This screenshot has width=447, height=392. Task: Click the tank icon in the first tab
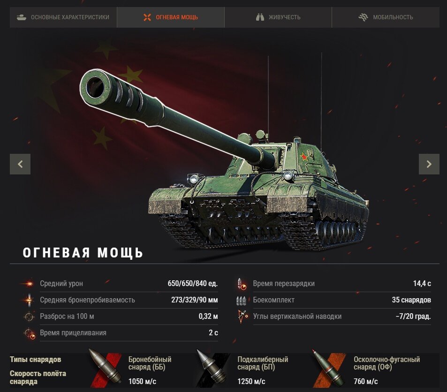(x=22, y=17)
